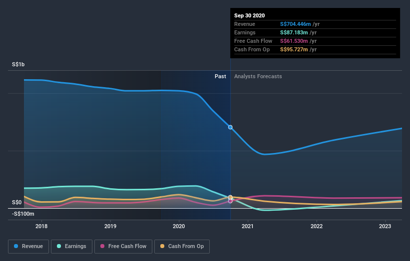410x261 pixels.
Task: Click the pink Free Cash Flow data marker
Action: click(230, 201)
